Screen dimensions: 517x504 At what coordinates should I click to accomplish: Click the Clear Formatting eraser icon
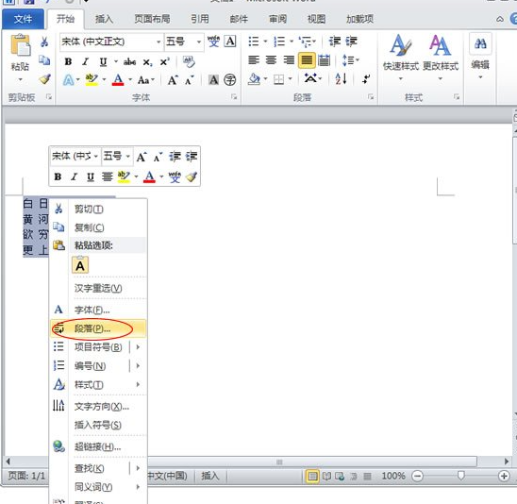tap(189, 61)
